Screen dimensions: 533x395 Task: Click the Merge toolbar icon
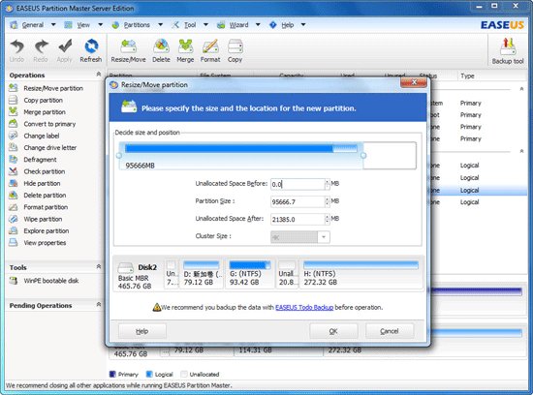click(x=185, y=46)
